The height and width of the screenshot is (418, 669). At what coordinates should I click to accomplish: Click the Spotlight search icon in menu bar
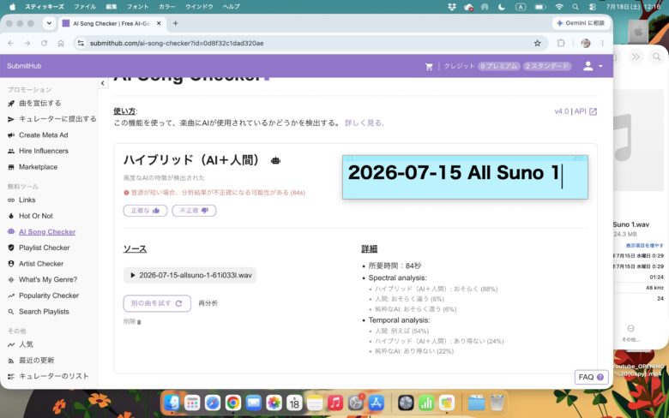pyautogui.click(x=576, y=7)
